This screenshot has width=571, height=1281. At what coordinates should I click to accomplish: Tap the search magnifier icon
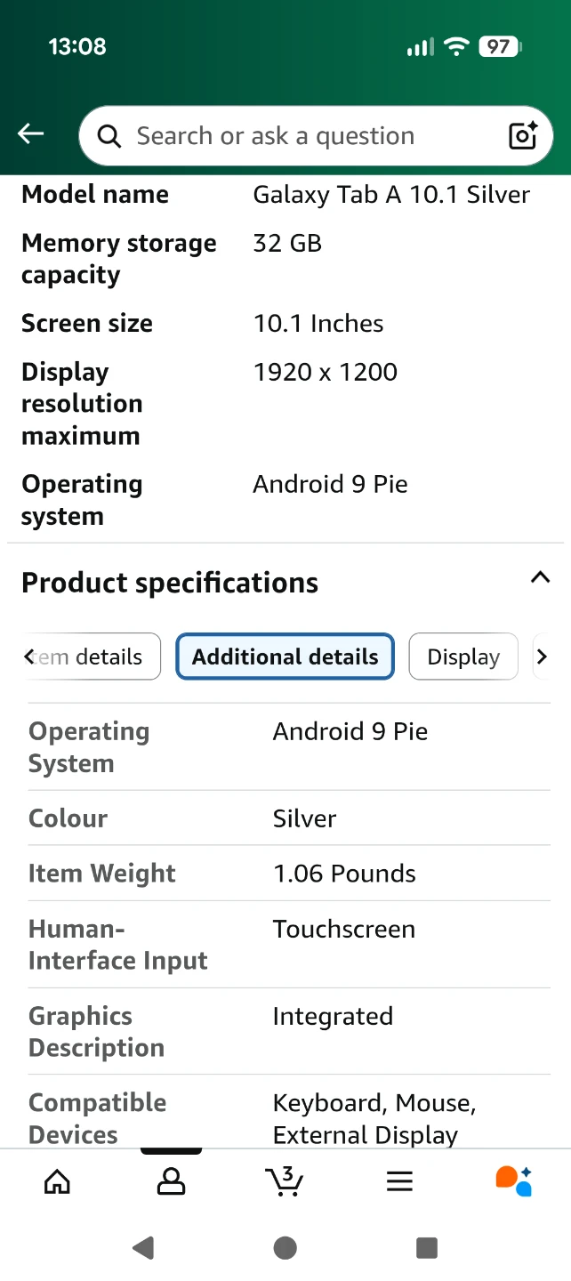tap(109, 136)
